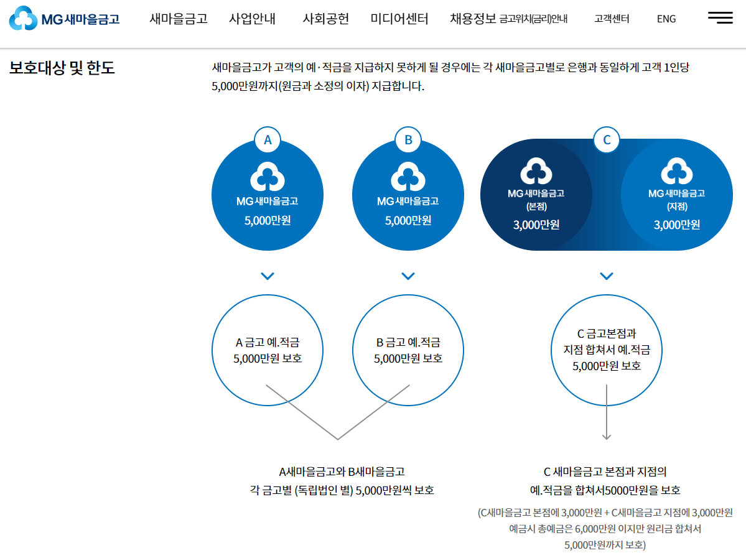
Task: Click the MG새마을금고 logo in header
Action: click(64, 19)
